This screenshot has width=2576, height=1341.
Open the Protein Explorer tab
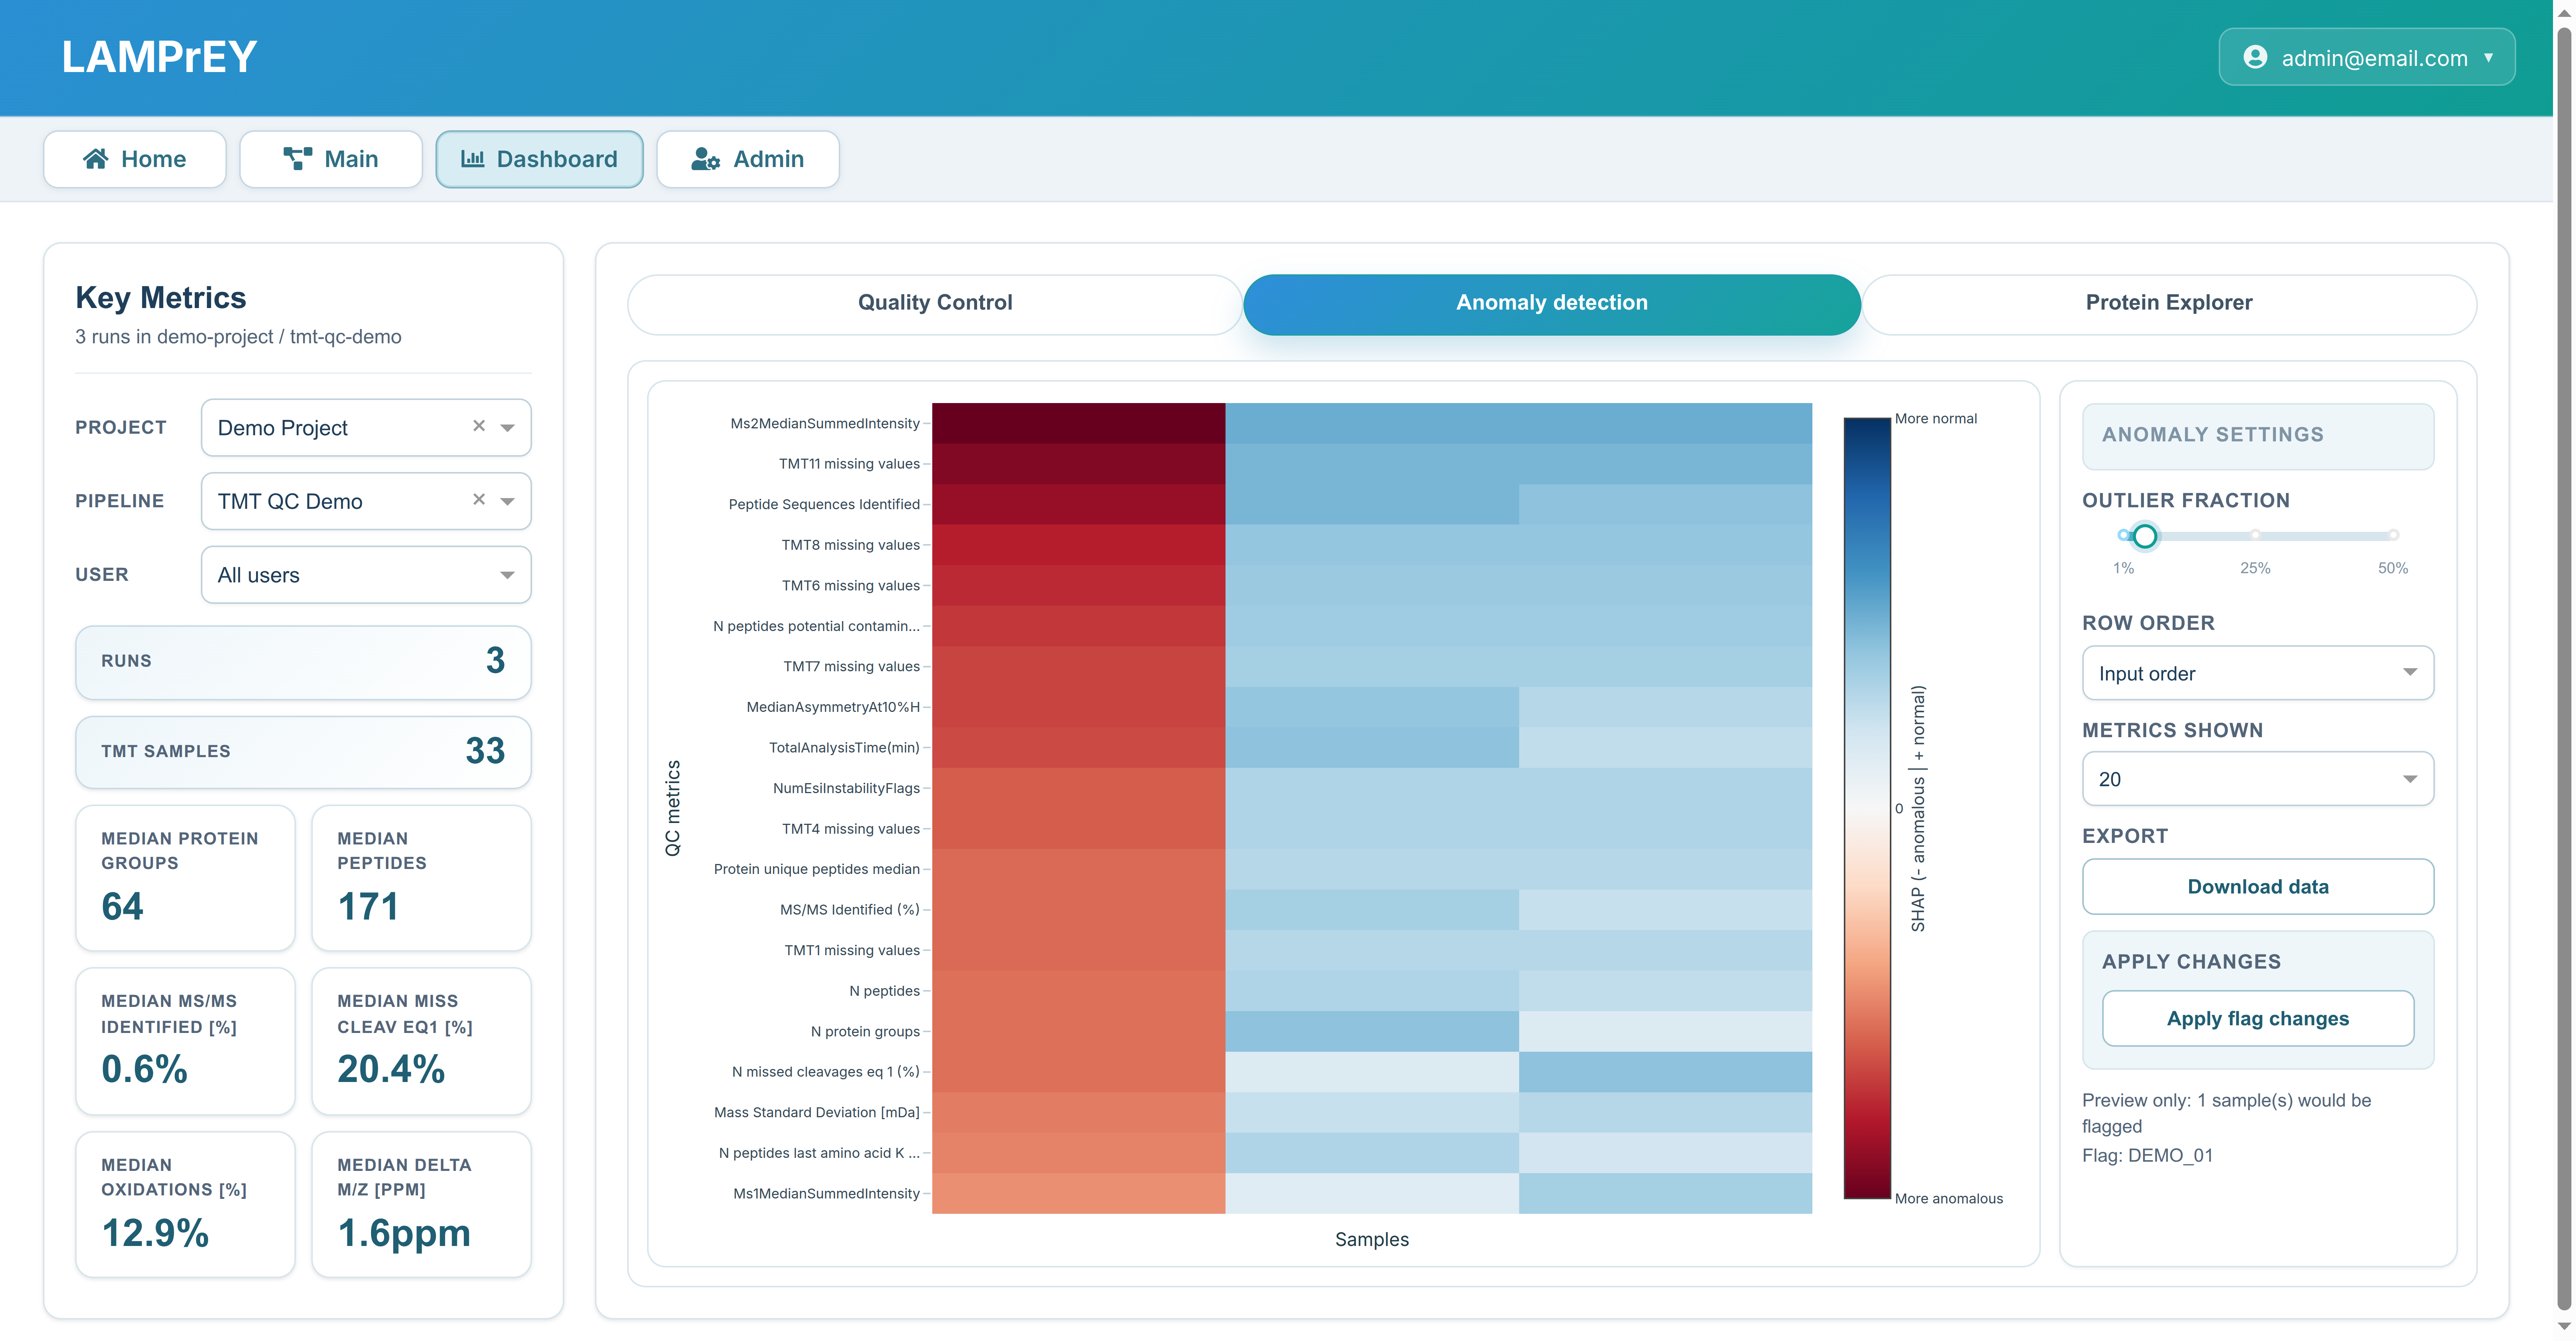(2168, 303)
